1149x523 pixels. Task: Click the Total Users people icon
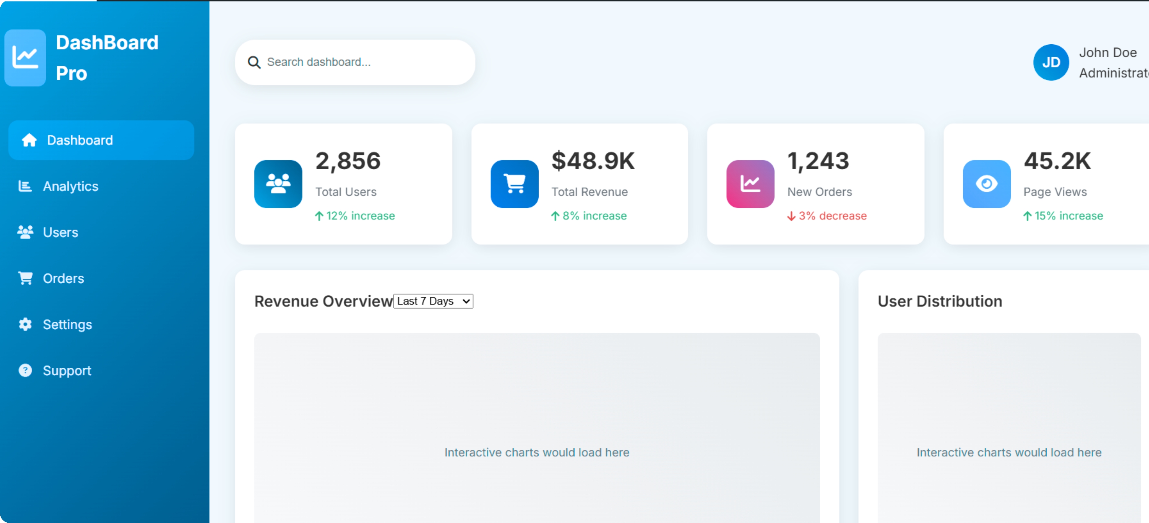click(x=277, y=184)
